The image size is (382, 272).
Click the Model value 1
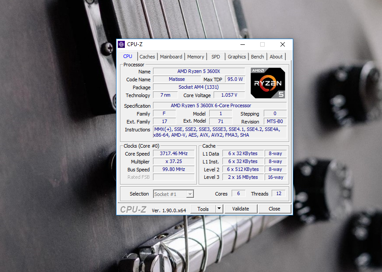coord(221,113)
